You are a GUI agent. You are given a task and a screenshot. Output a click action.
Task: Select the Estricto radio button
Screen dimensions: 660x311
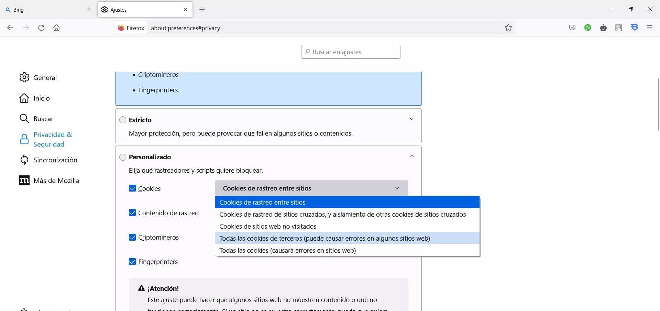click(123, 120)
